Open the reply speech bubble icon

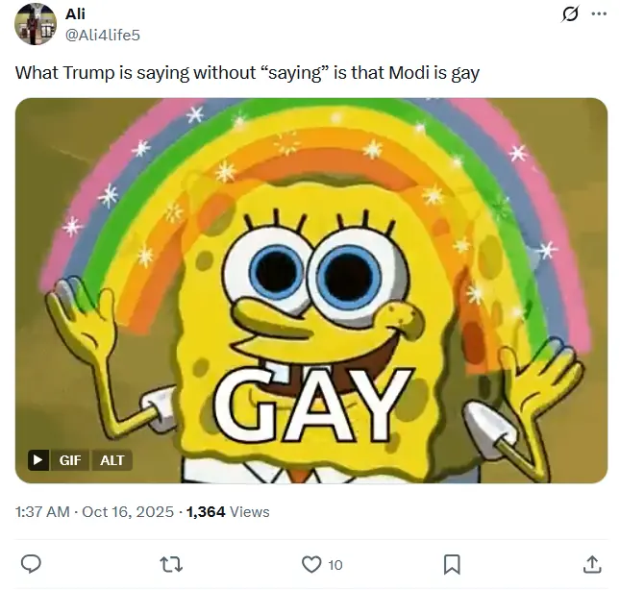click(x=31, y=564)
